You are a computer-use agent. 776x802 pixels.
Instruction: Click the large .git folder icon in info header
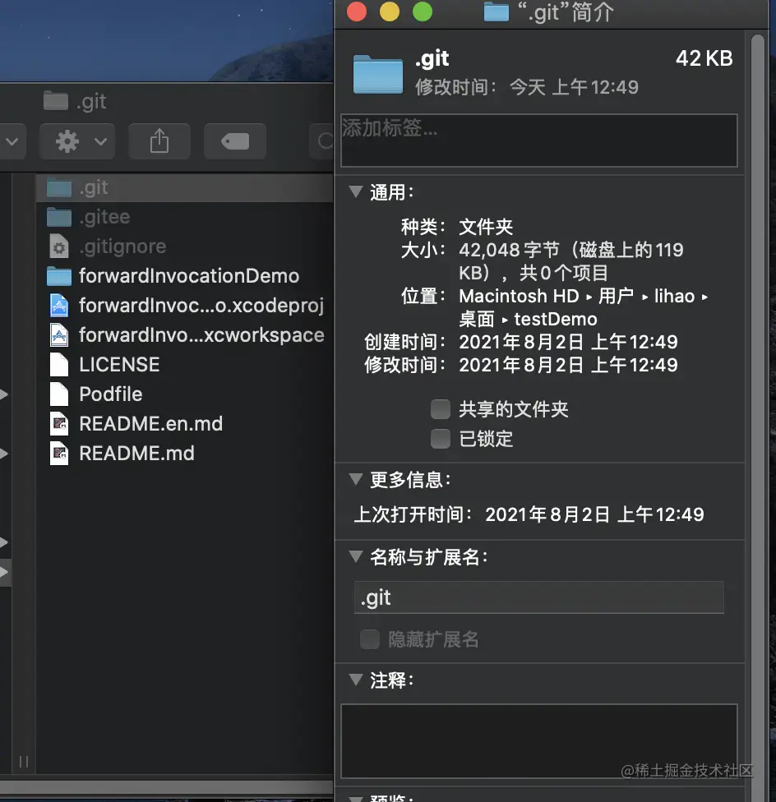pos(378,74)
